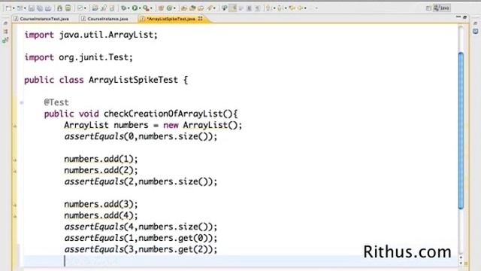This screenshot has height=271, width=481.
Task: Click 'checkCreationOfArrayList' method name
Action: pyautogui.click(x=163, y=114)
